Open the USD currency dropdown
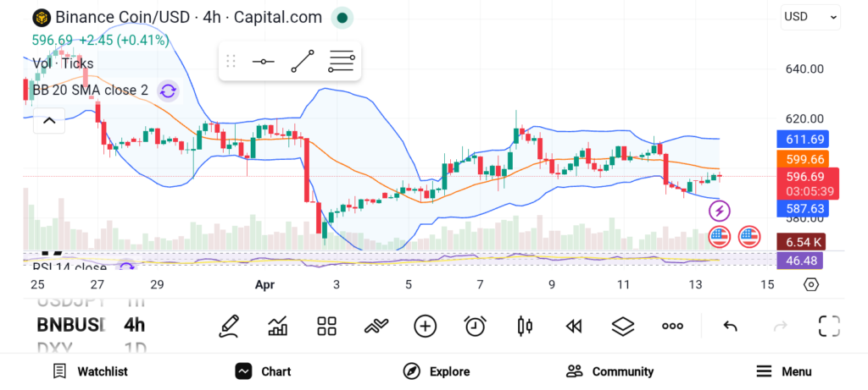 810,16
